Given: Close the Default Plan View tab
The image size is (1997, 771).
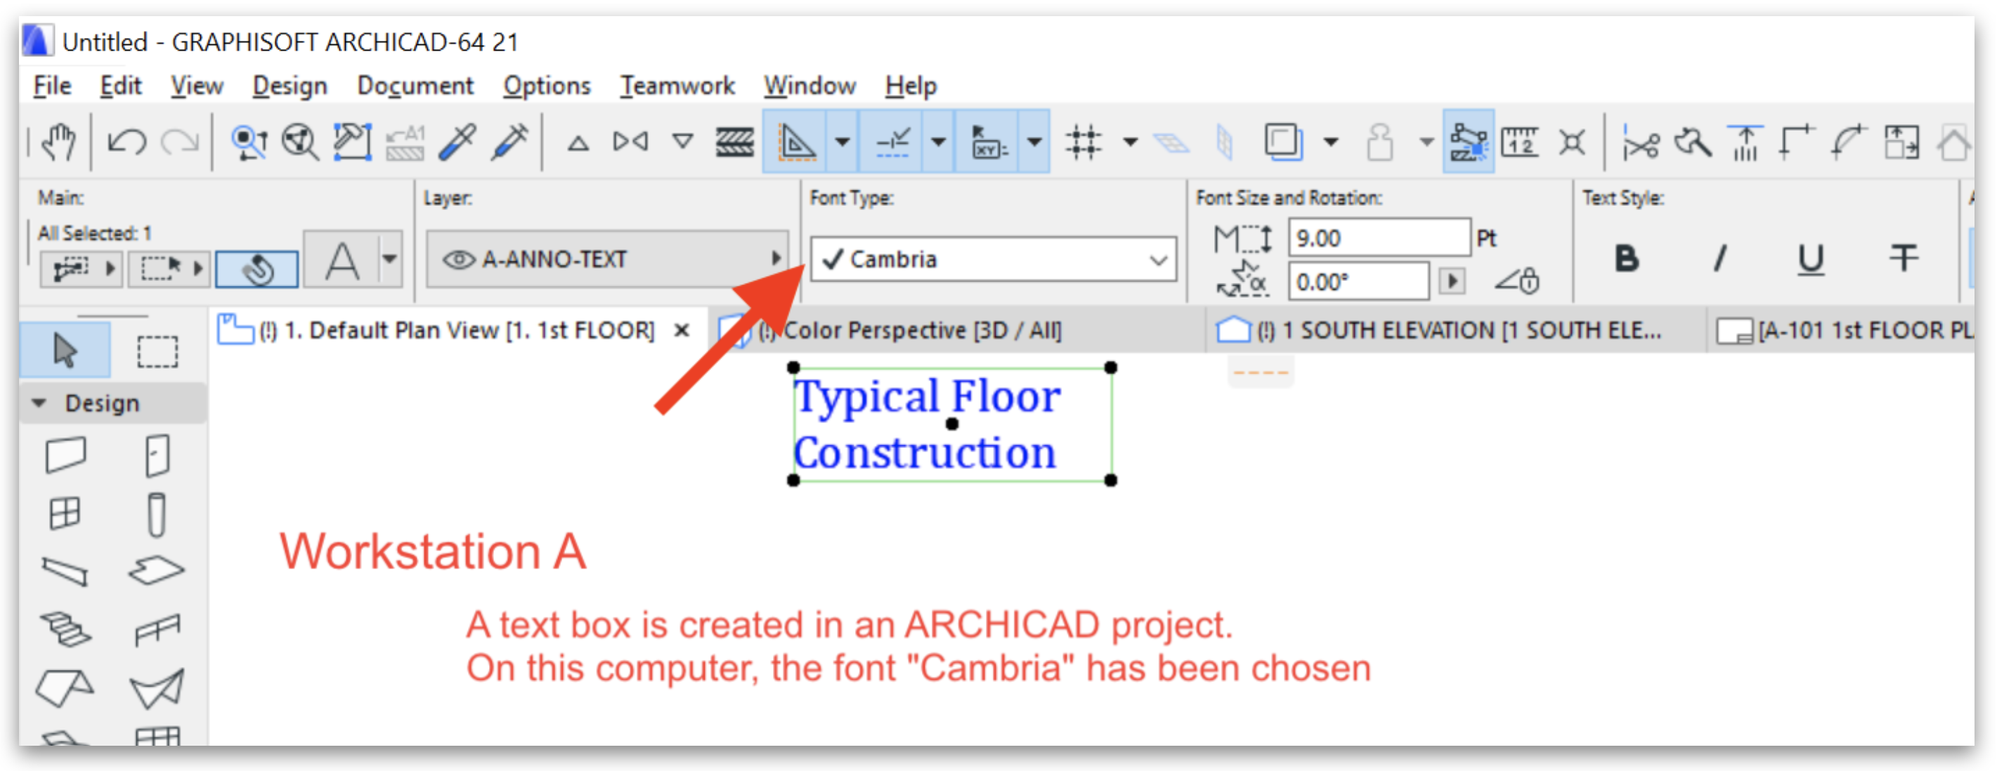Looking at the screenshot, I should tap(682, 331).
